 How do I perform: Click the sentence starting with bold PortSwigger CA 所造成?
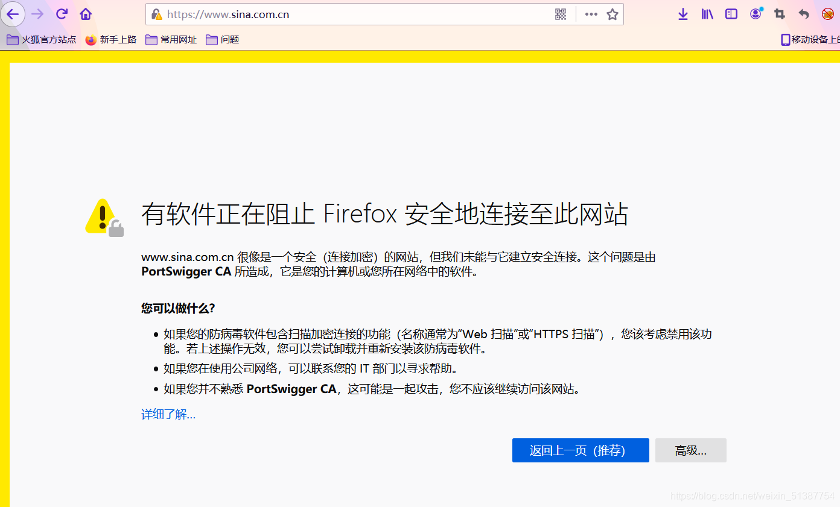point(310,272)
